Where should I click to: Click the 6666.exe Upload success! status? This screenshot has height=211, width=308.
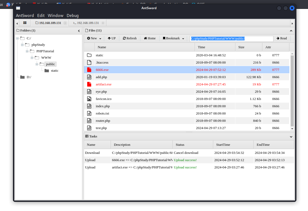click(x=185, y=160)
